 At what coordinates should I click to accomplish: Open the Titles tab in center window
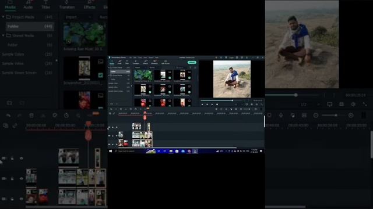coord(127,62)
